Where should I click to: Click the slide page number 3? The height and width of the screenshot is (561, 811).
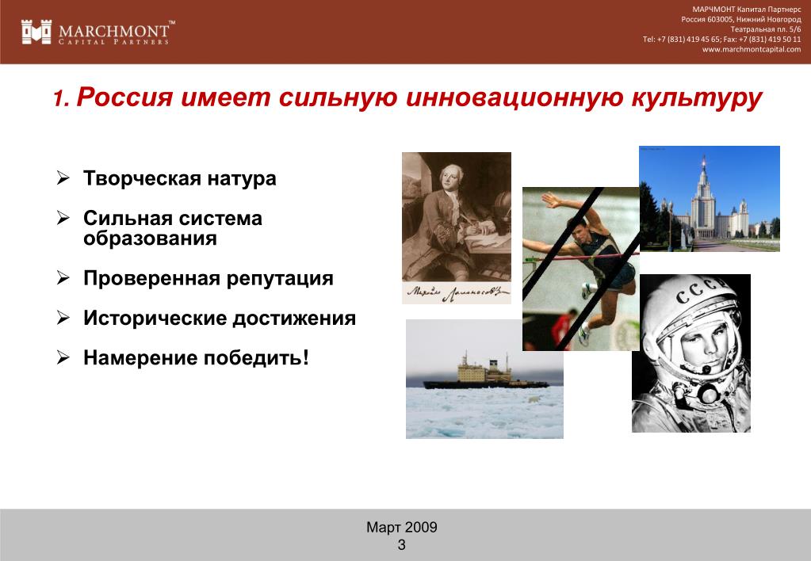point(402,544)
